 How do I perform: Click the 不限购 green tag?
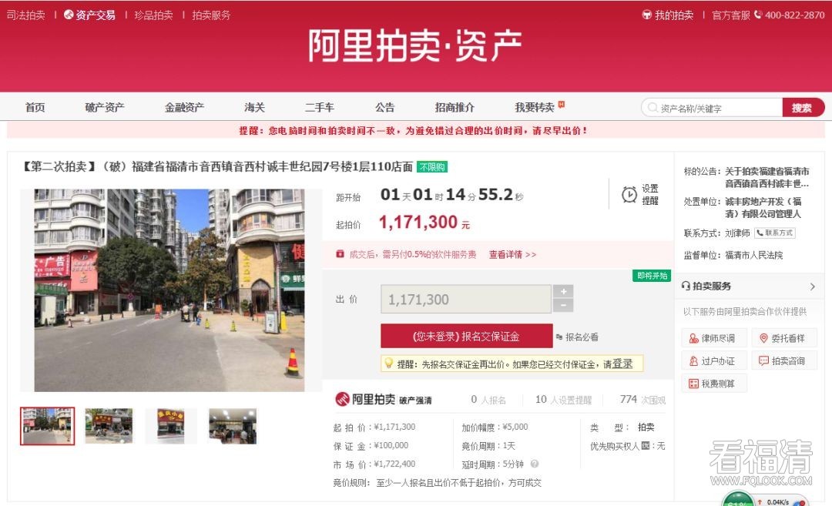432,167
